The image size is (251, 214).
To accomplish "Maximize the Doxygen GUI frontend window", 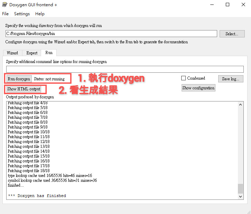I will (228, 5).
